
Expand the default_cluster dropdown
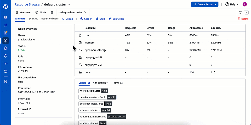69,4
